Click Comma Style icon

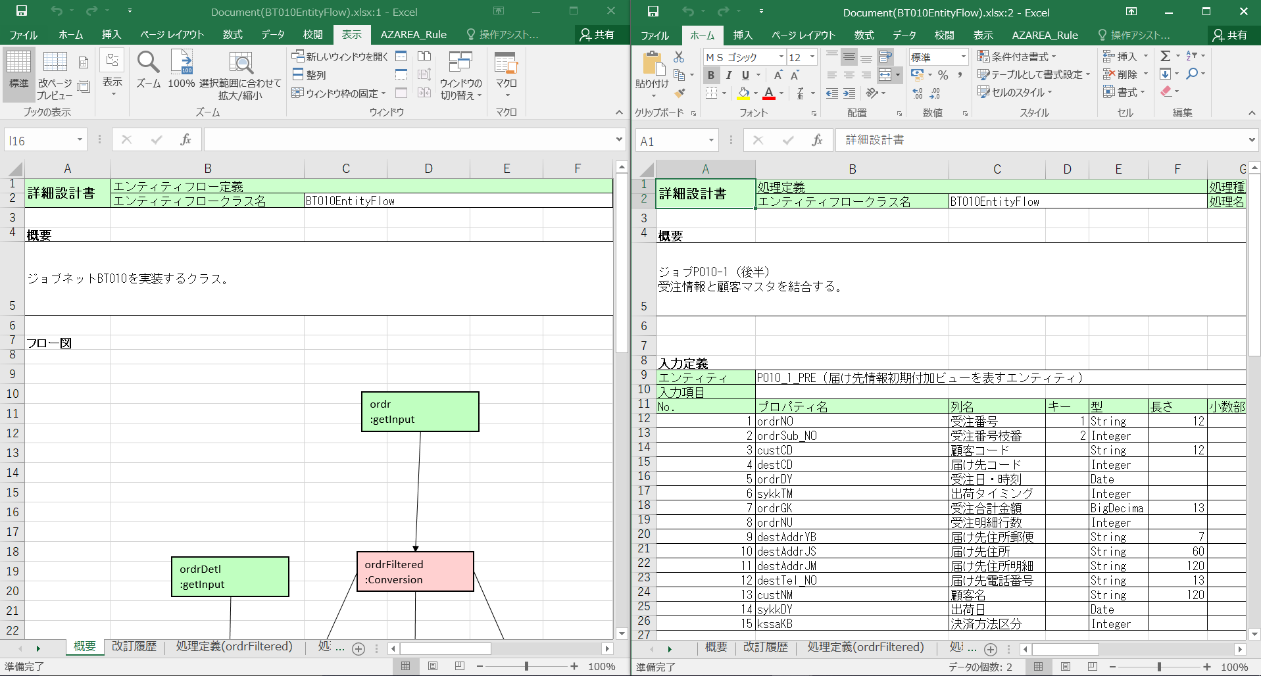pos(960,75)
